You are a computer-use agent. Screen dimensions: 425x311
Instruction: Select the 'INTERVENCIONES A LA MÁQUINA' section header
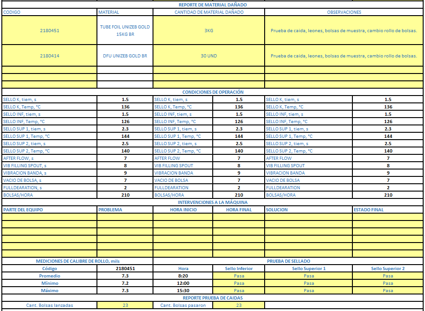click(212, 202)
